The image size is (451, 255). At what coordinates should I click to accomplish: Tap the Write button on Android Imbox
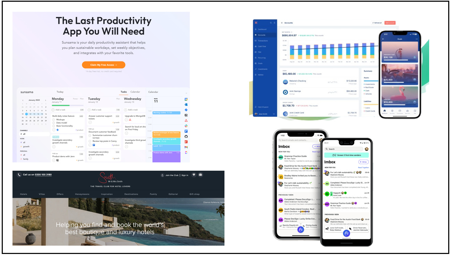click(364, 162)
